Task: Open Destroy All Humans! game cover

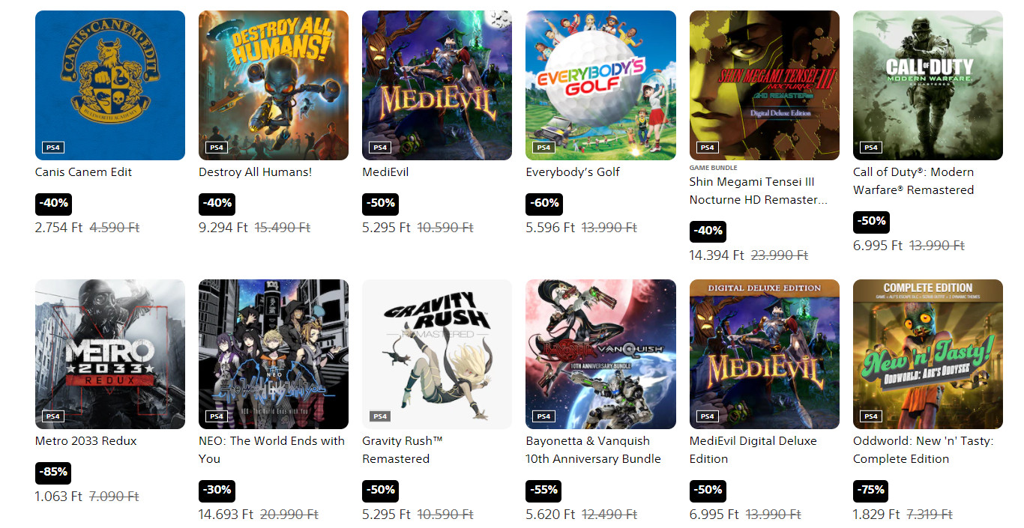Action: (274, 85)
